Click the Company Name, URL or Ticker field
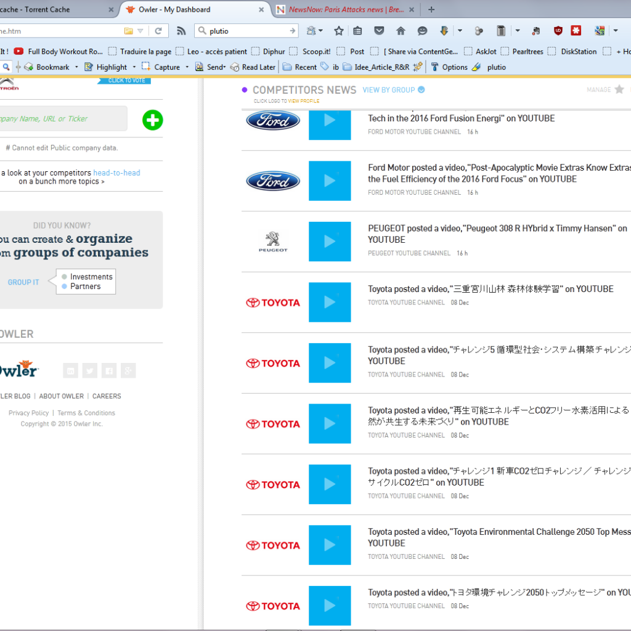The width and height of the screenshot is (631, 631). [x=63, y=118]
